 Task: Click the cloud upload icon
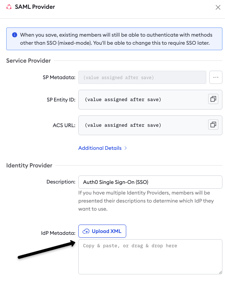coord(86,231)
